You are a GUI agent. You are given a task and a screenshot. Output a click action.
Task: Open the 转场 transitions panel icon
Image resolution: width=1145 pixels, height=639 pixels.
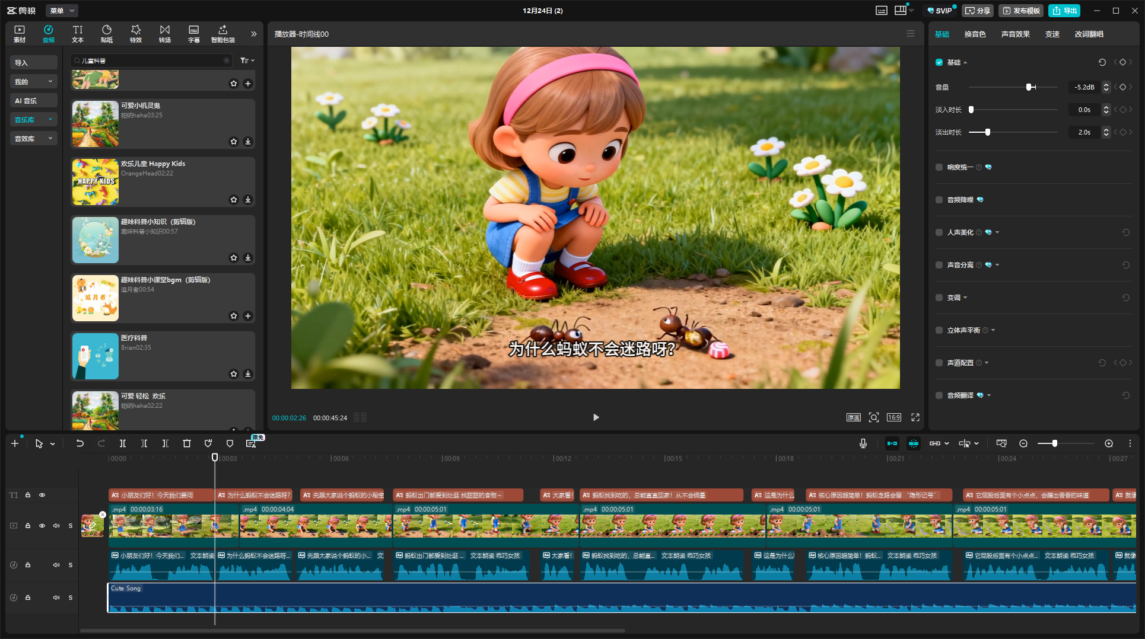point(165,34)
